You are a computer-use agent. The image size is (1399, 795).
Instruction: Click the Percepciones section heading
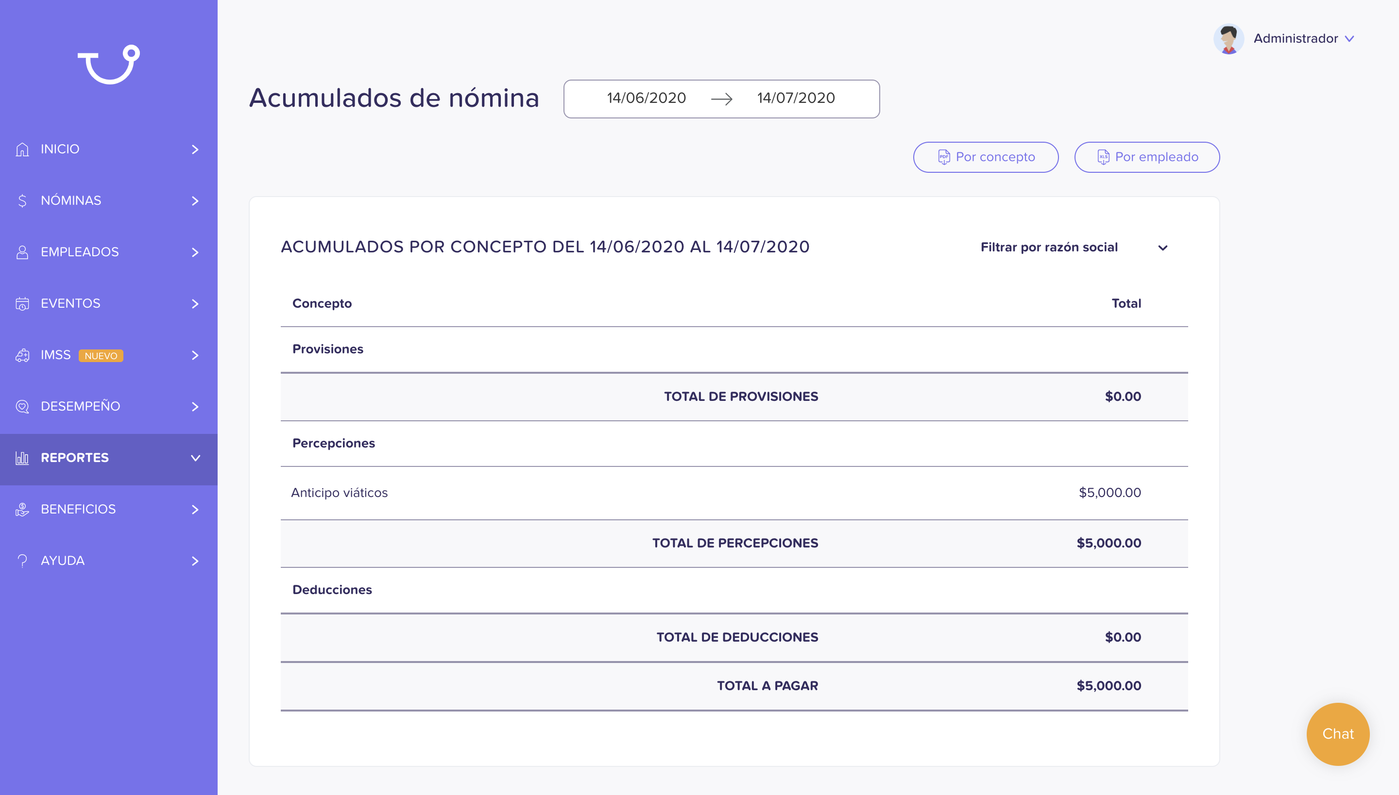click(x=333, y=444)
